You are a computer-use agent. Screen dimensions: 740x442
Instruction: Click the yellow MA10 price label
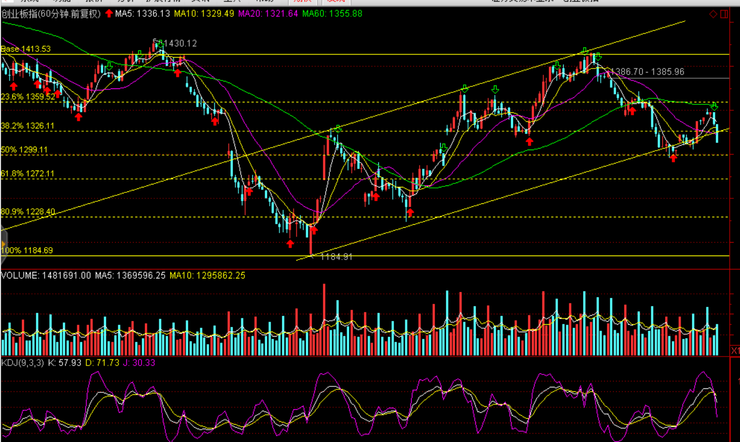[x=204, y=14]
